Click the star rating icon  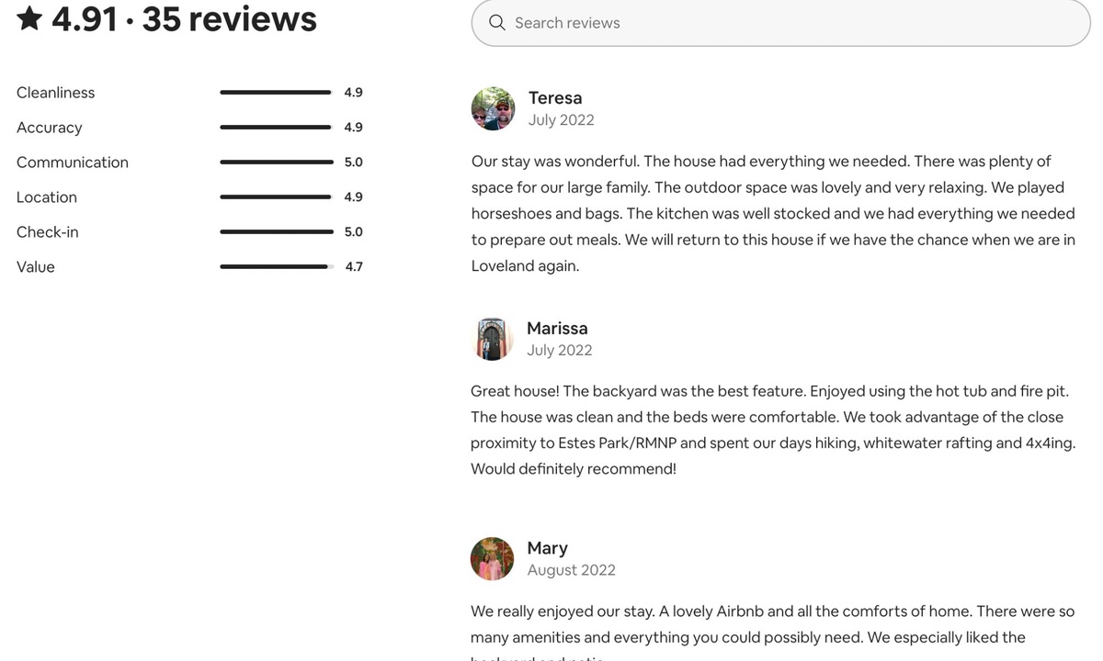click(29, 17)
